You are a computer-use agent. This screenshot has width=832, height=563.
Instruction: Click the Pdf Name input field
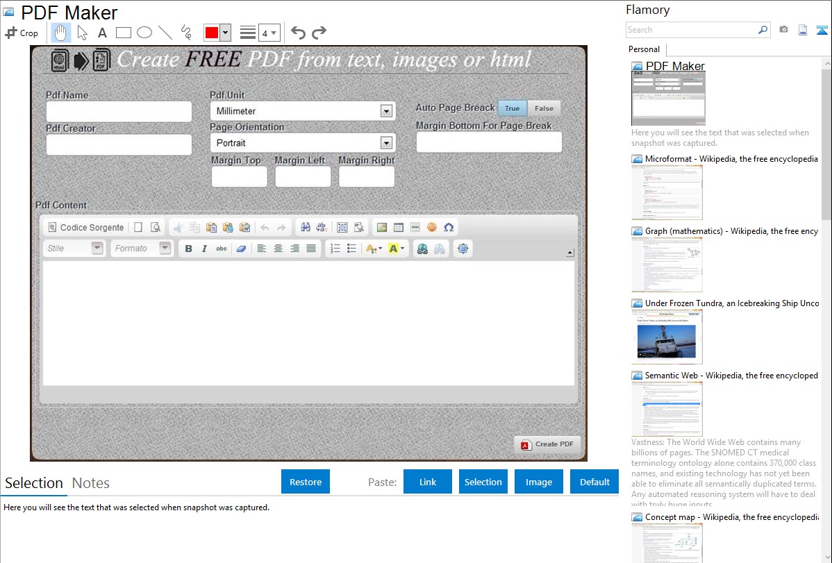point(119,112)
